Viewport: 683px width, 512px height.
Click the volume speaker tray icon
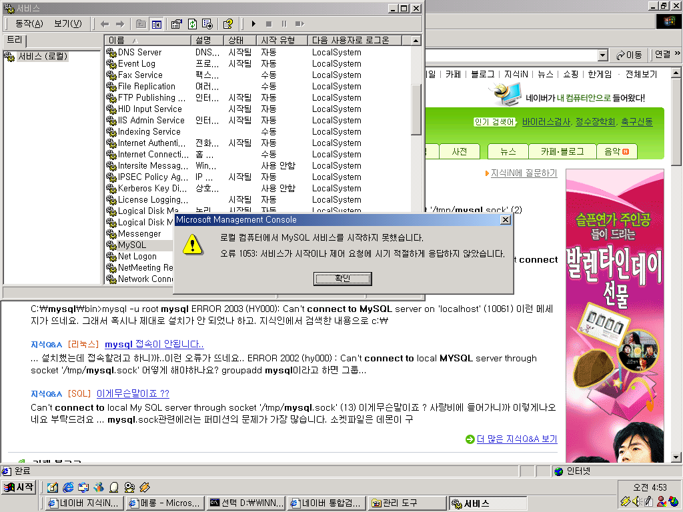click(x=636, y=501)
